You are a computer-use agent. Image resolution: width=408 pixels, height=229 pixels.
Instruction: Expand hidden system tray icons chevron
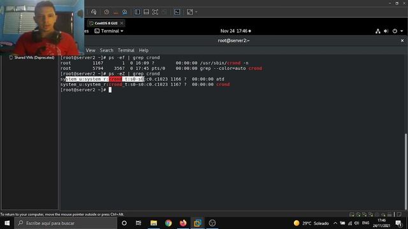[x=335, y=223]
